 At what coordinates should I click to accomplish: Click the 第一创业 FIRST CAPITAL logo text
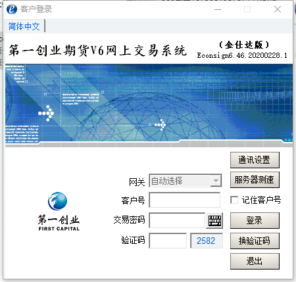pos(59,223)
